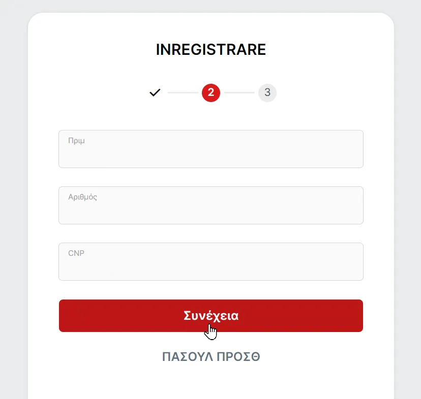Click the Πριμ input field
421x399 pixels.
point(211,149)
